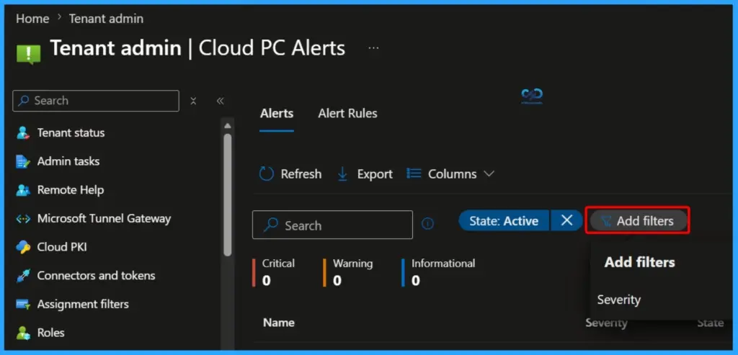Image resolution: width=738 pixels, height=355 pixels.
Task: Click the Refresh circular arrow icon
Action: (267, 174)
